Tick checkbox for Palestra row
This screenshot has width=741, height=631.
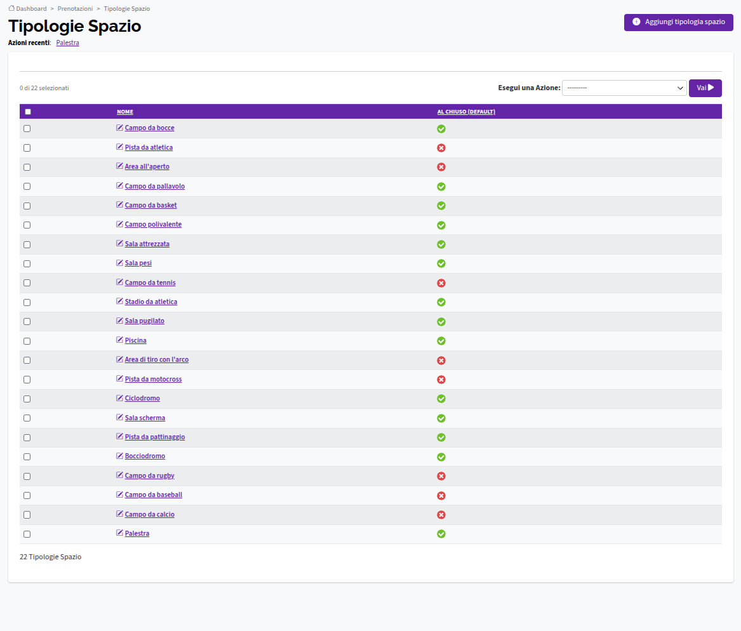click(x=27, y=534)
